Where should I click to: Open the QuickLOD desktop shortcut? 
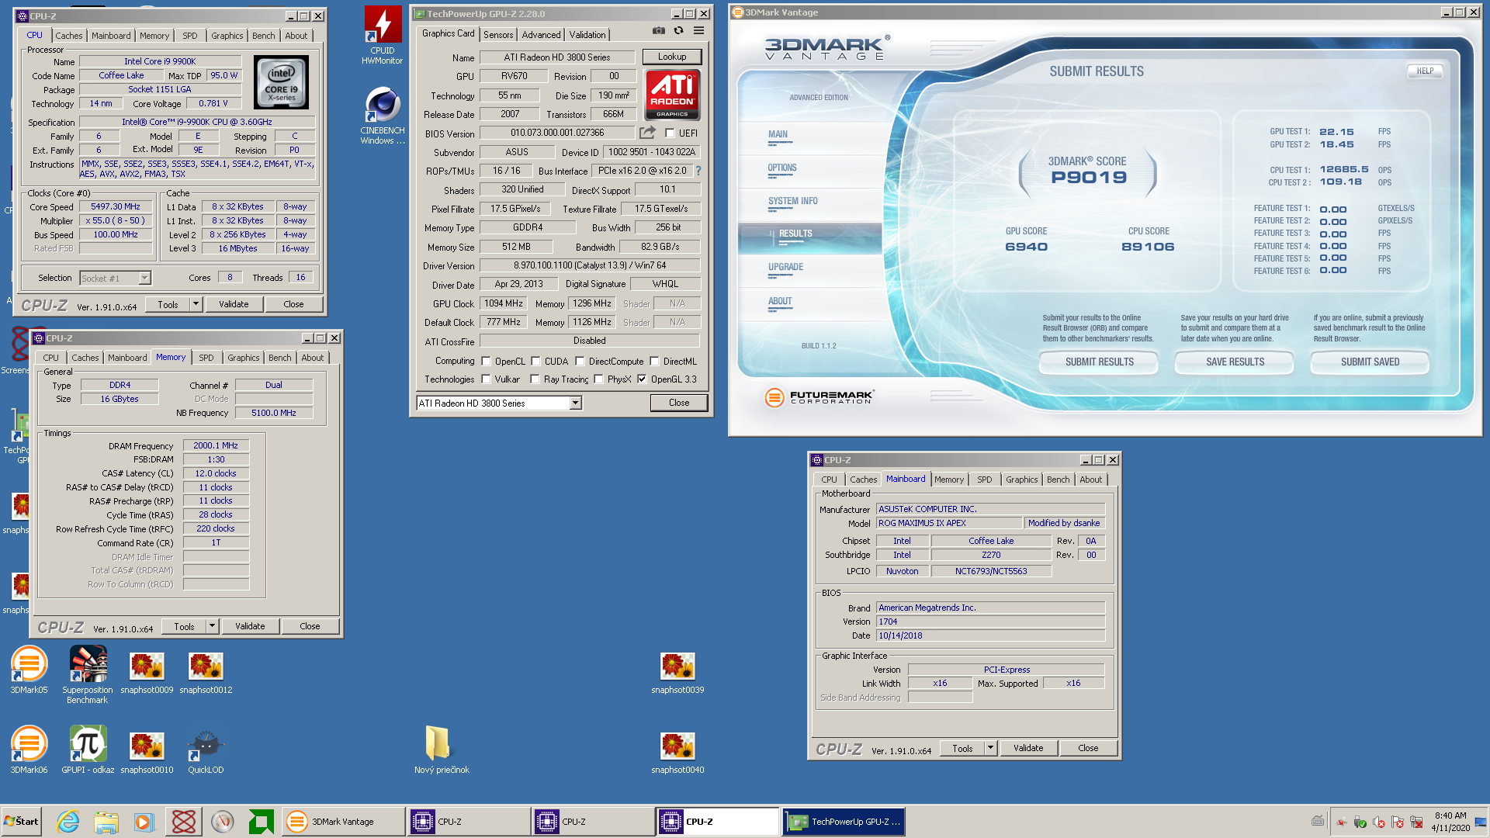[x=206, y=752]
